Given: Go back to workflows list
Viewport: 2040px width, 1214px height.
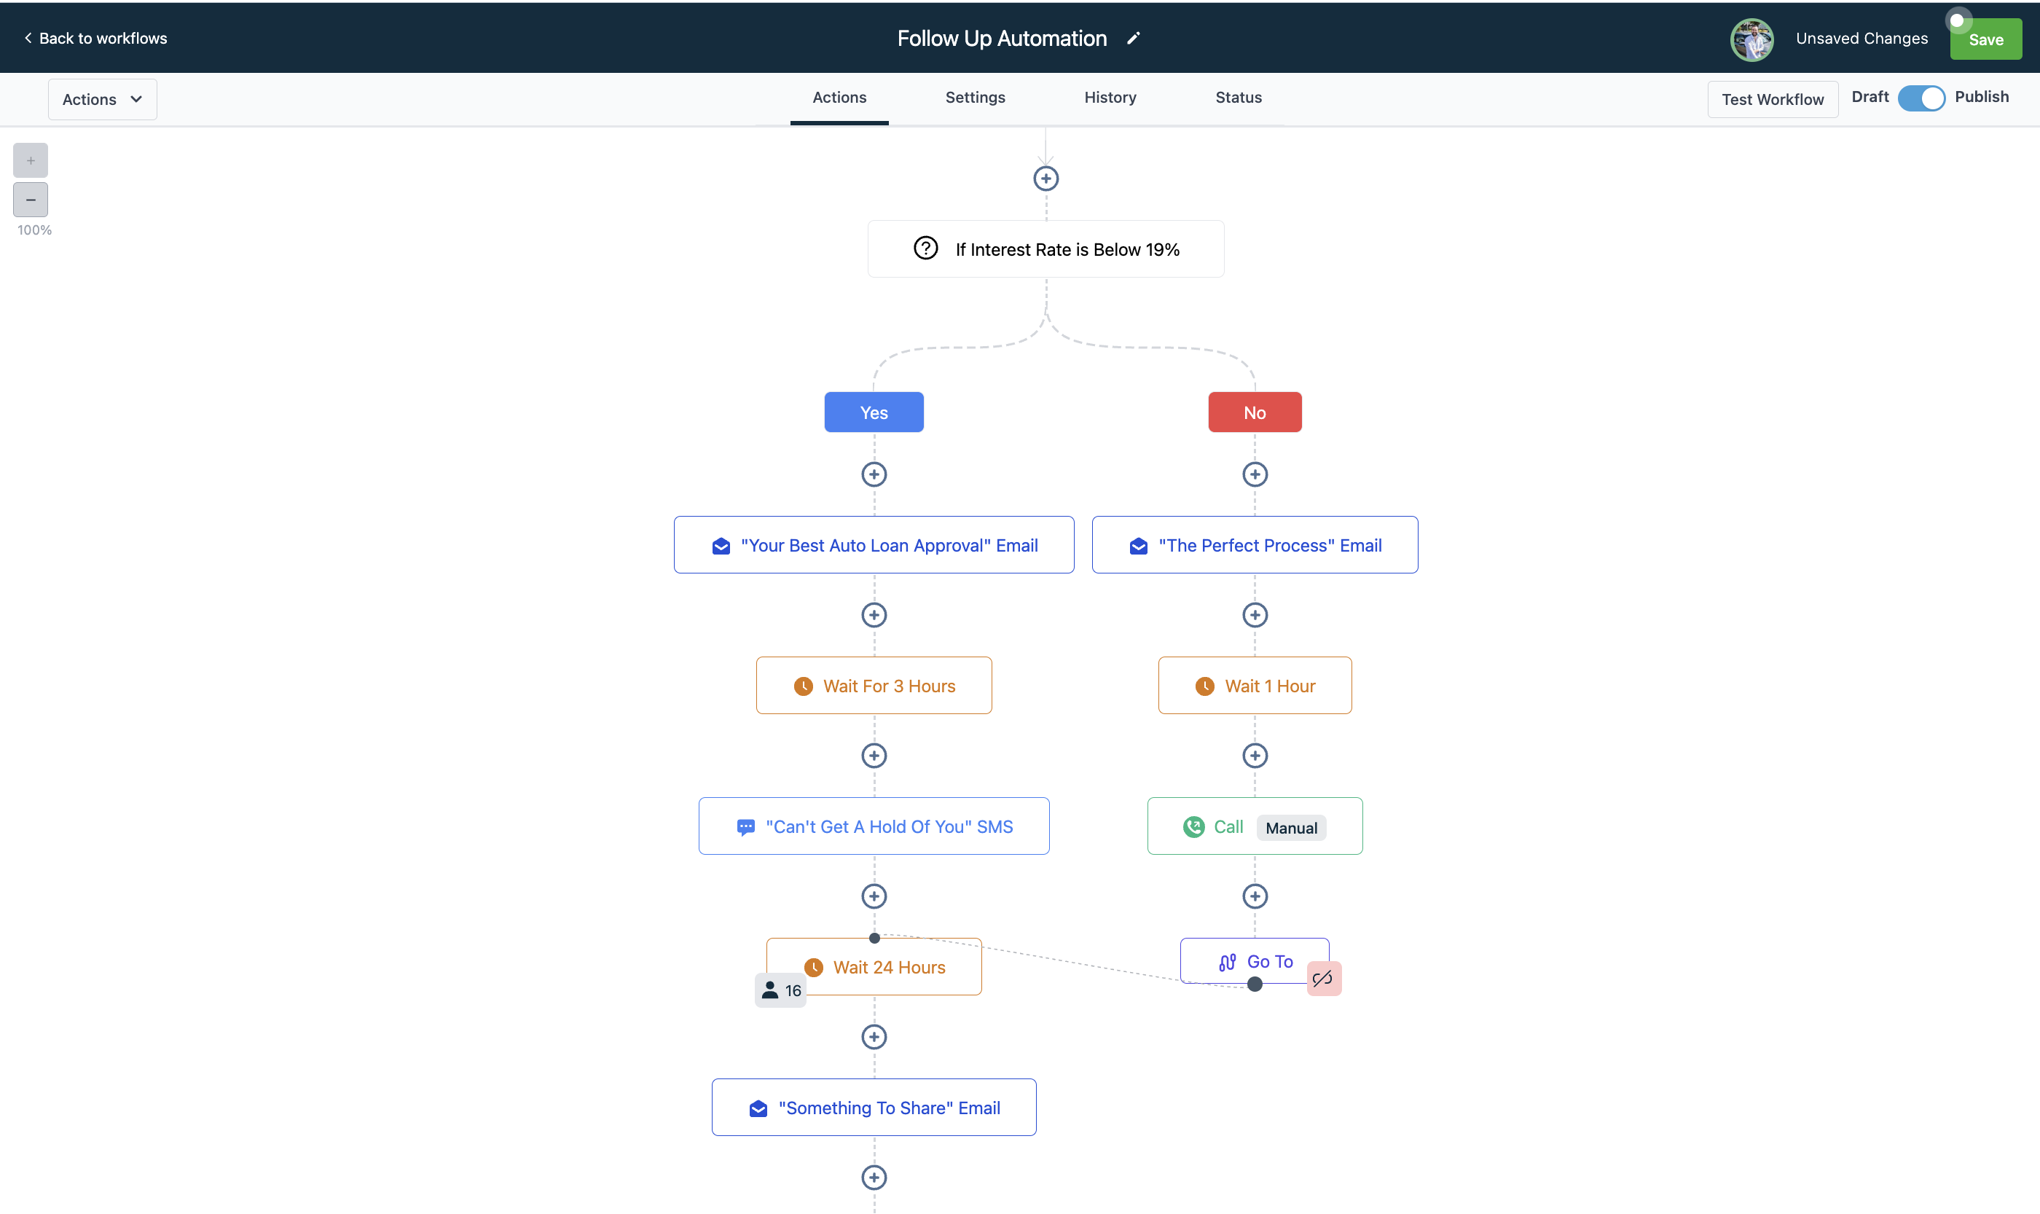Looking at the screenshot, I should coord(95,39).
